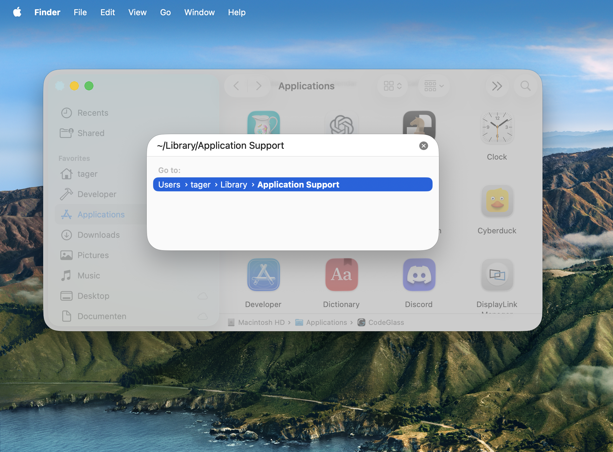Select the Application Support suggestion row

(293, 184)
